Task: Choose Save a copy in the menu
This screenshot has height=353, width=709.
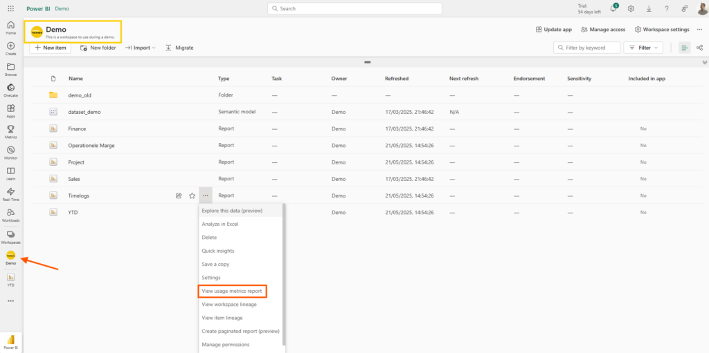Action: [240, 264]
